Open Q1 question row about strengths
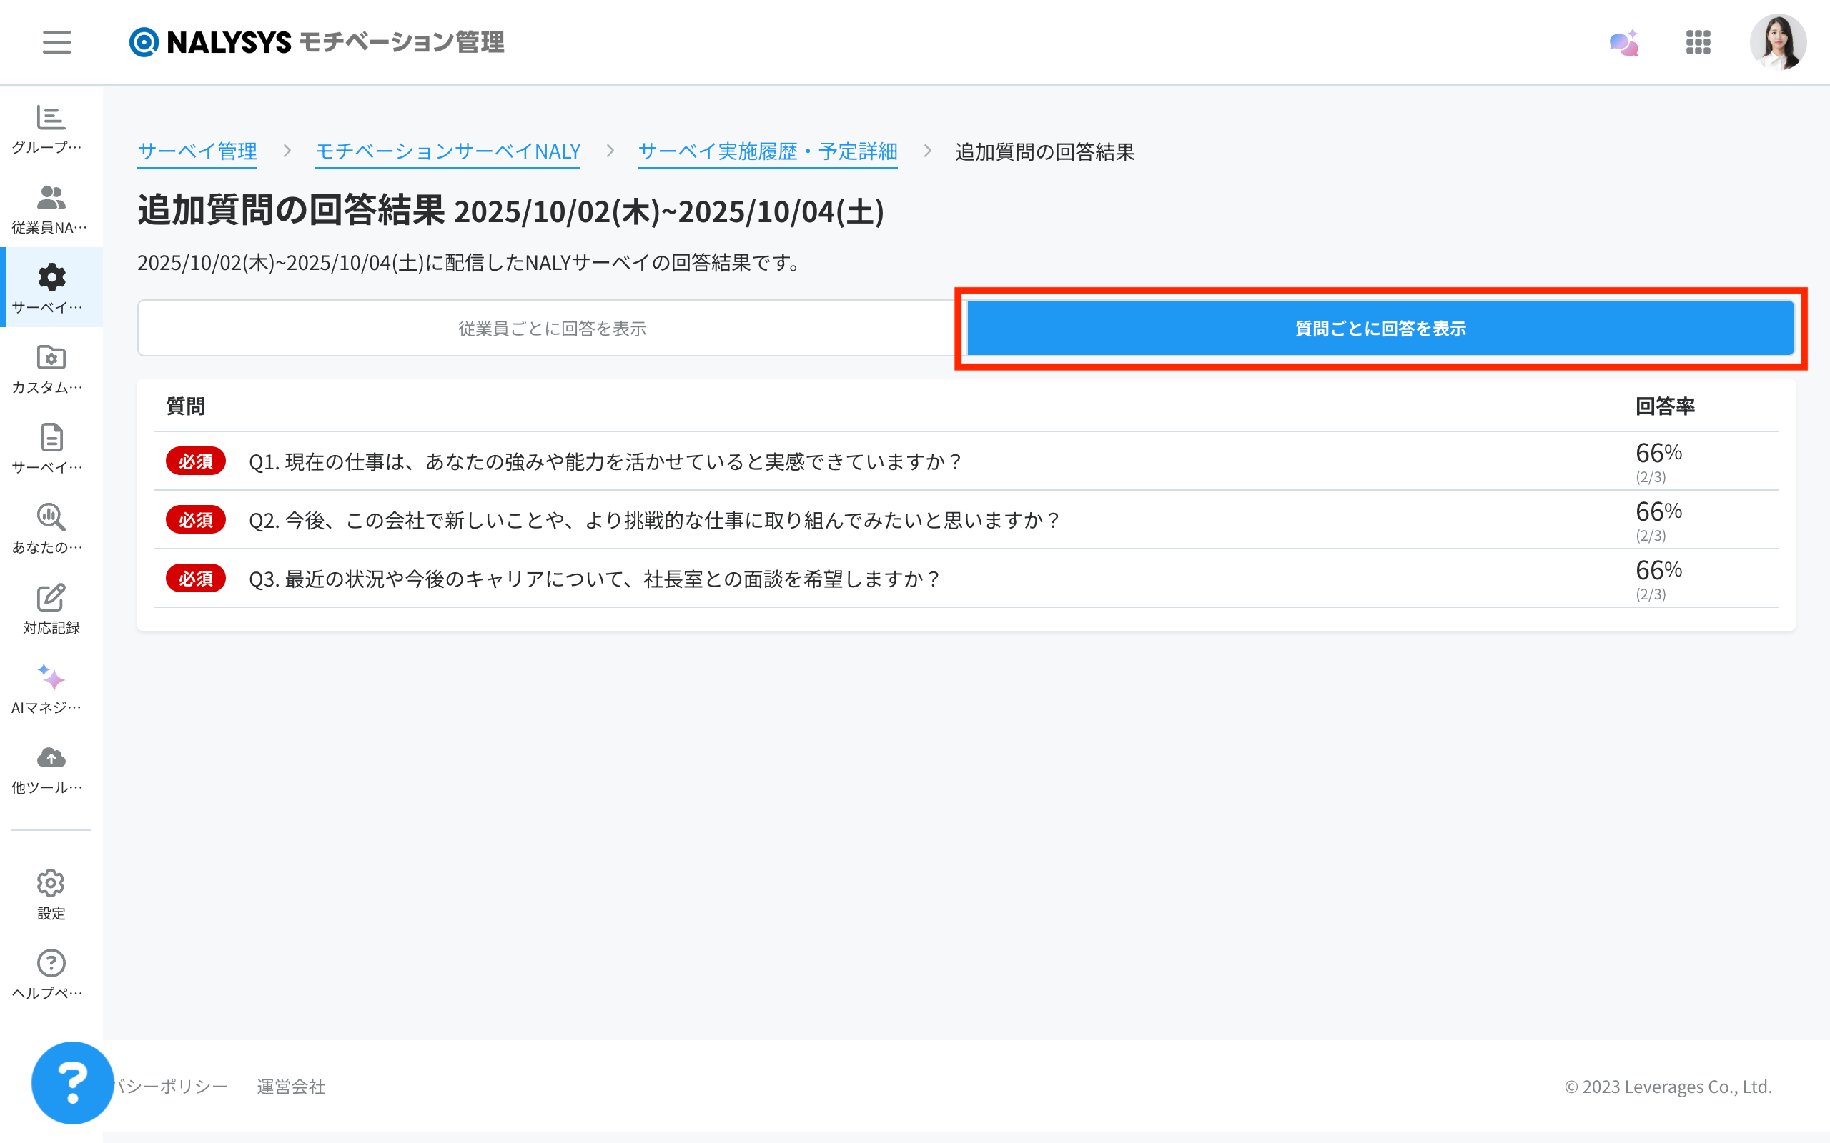The image size is (1830, 1143). pyautogui.click(x=605, y=462)
